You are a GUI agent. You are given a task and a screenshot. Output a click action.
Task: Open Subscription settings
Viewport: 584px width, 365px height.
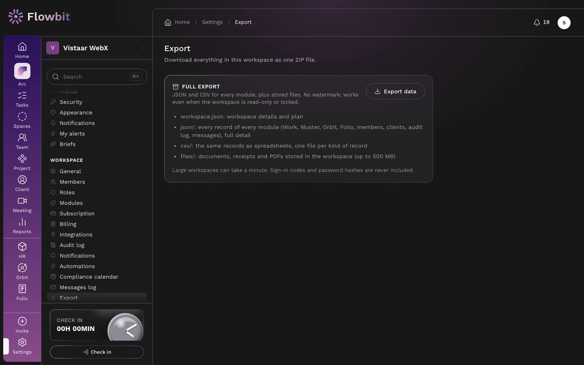tap(97, 214)
